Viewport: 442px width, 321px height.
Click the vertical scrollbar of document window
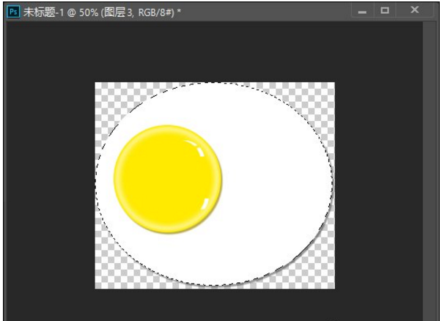click(430, 171)
